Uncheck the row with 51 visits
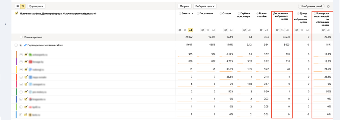The height and width of the screenshot is (120, 340). tap(26, 69)
